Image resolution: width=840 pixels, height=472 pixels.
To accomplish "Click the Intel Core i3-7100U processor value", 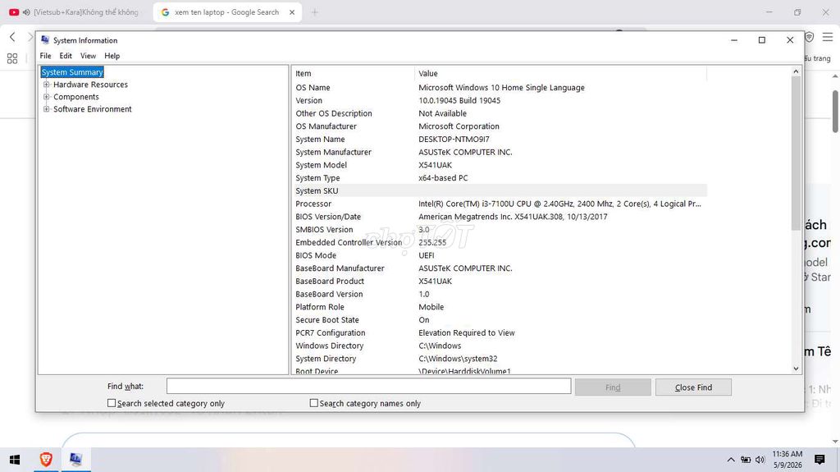I will tap(559, 204).
